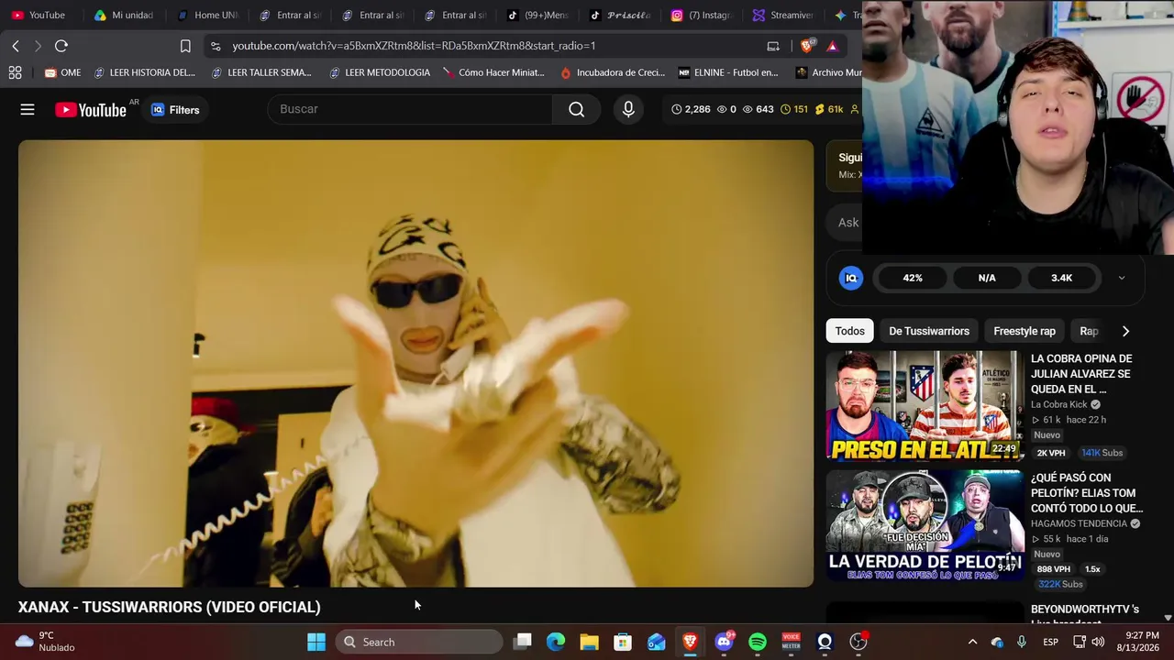Click the 3.4K vidIQ stat pill

1061,278
